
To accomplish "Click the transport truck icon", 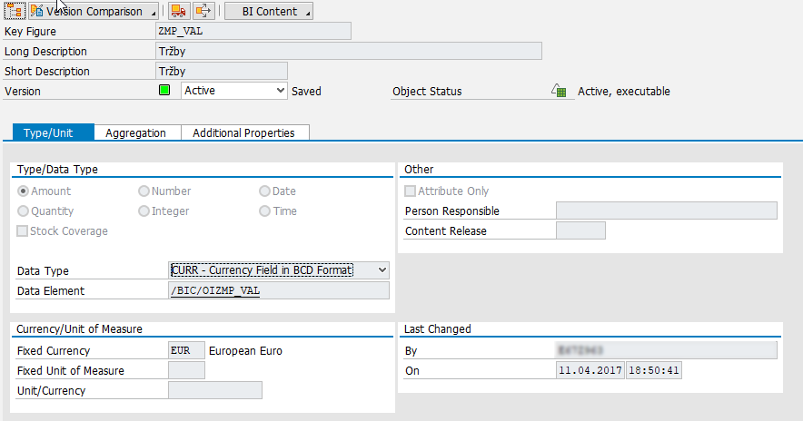I will [178, 11].
